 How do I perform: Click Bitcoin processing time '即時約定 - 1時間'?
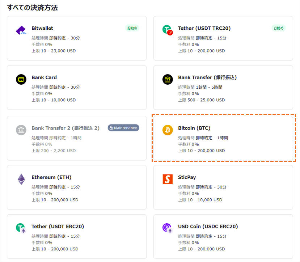[x=212, y=138]
